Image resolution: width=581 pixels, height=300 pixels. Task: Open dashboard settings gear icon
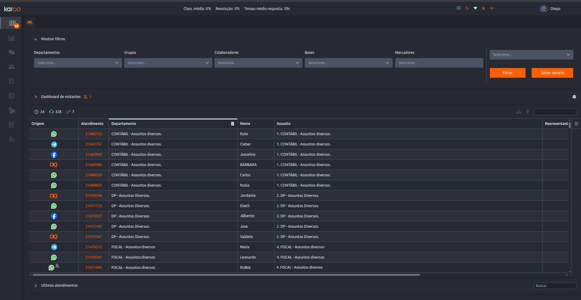point(574,97)
